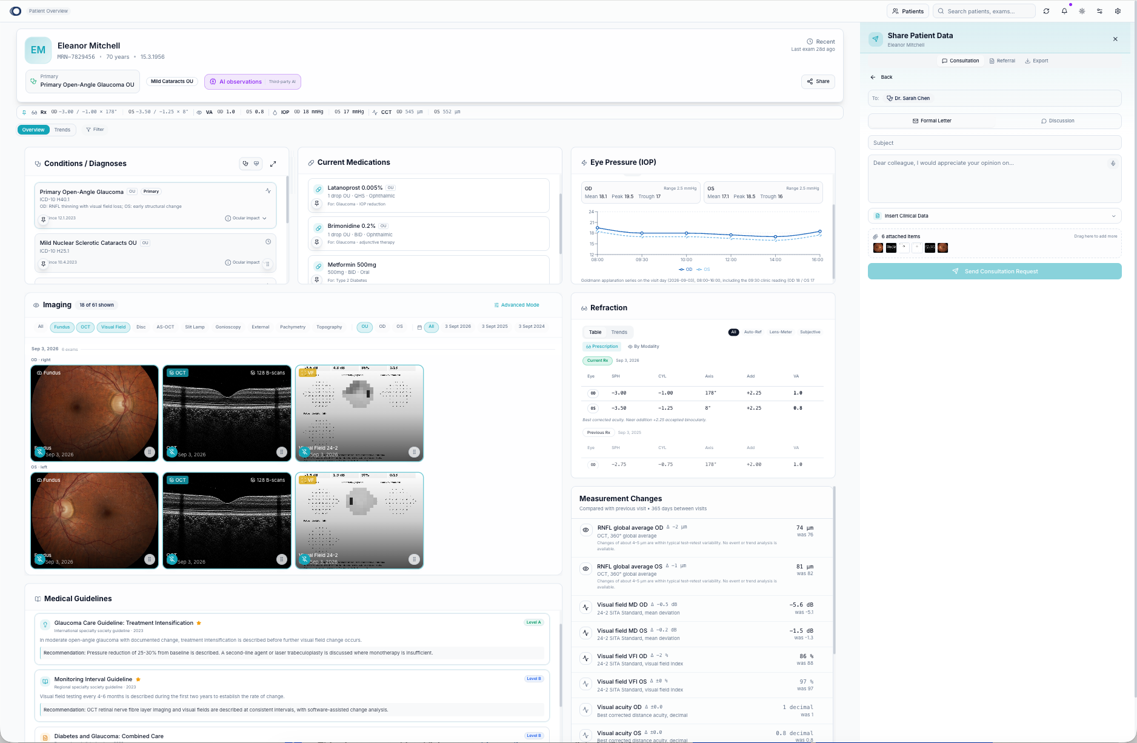Image resolution: width=1137 pixels, height=743 pixels.
Task: Toggle eye icon for RNFL global average OD
Action: coord(585,530)
